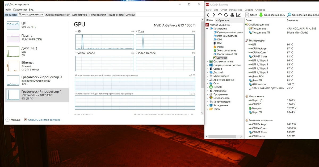Click the green BIOS updates arrow
Viewport: 319px width, 167px height.
261,15
